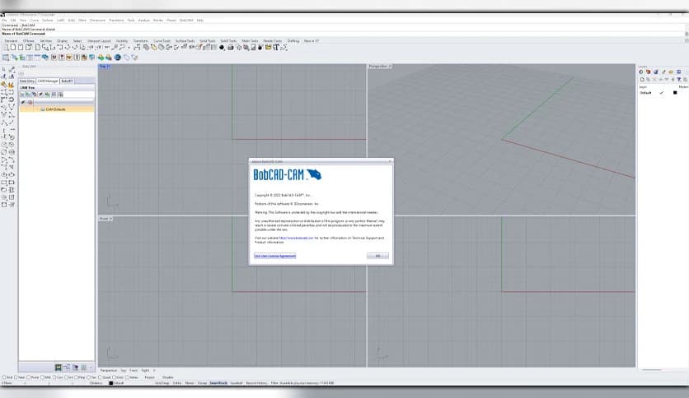Toggle Ortho mode in status bar
The width and height of the screenshot is (689, 398).
(x=177, y=383)
